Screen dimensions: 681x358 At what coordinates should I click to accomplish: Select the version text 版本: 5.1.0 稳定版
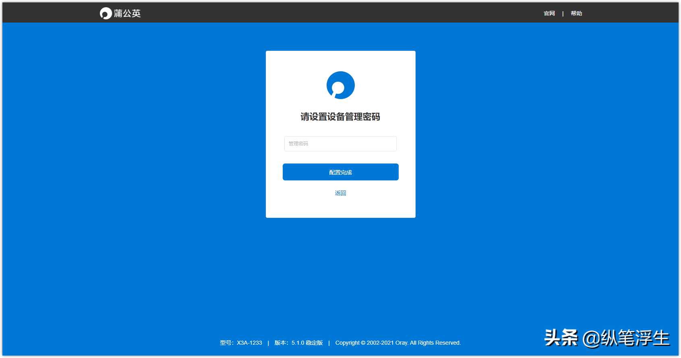298,343
